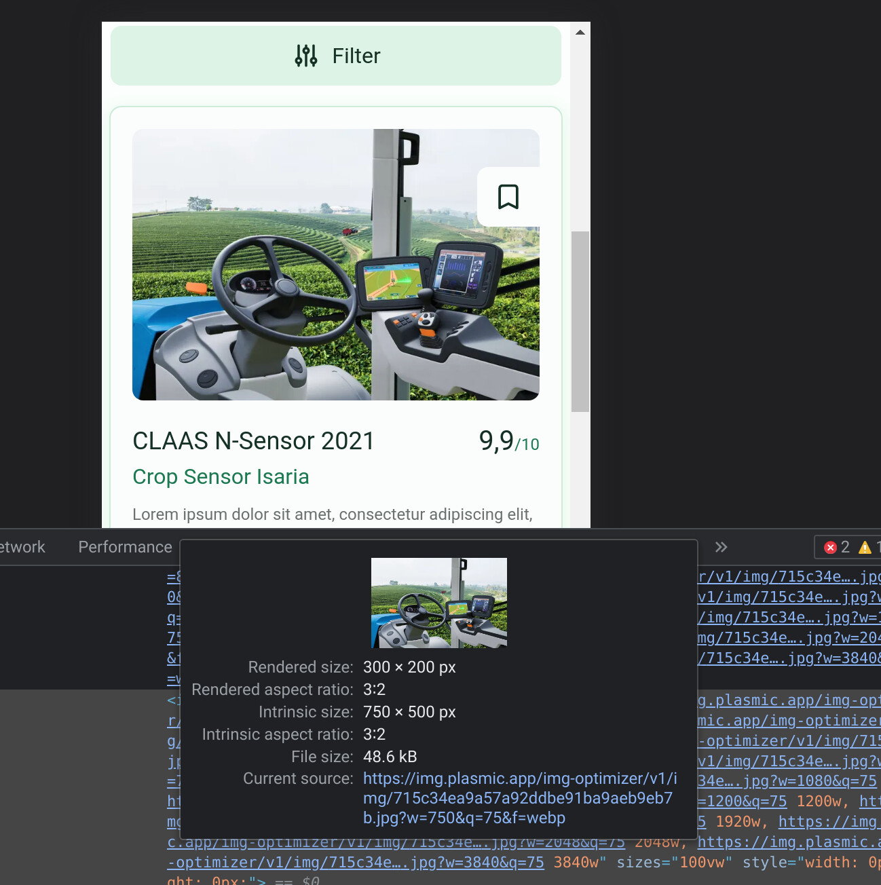
Task: Click the scrollbar up arrow
Action: click(580, 32)
